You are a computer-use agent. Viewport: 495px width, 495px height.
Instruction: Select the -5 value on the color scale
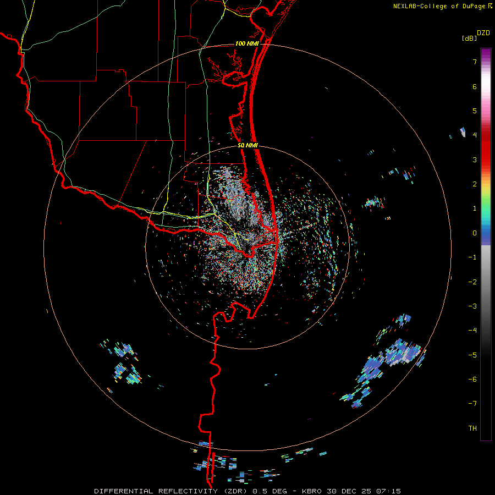[x=472, y=355]
